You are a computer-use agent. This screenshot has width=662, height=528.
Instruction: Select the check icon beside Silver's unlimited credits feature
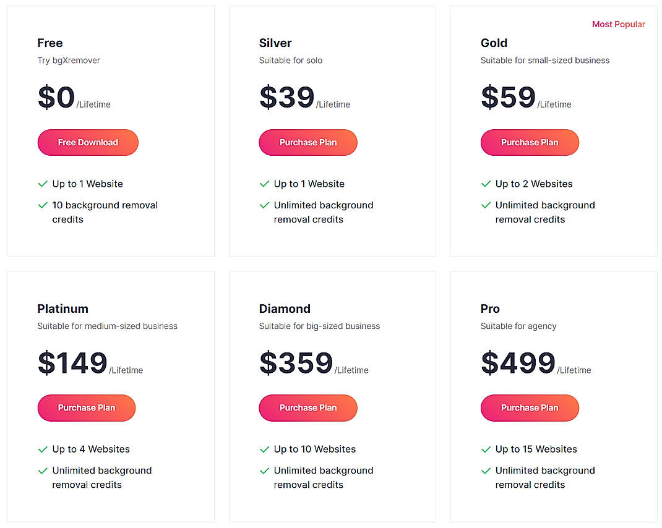[264, 205]
